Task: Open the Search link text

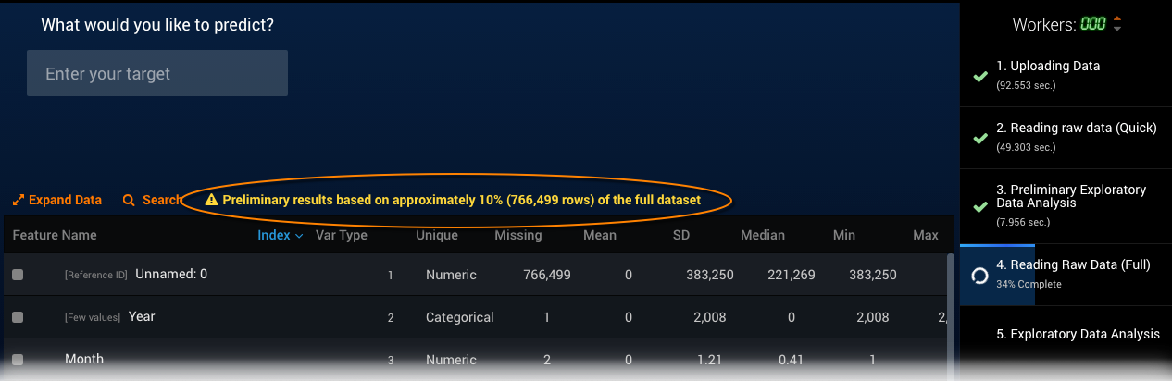Action: (x=162, y=200)
